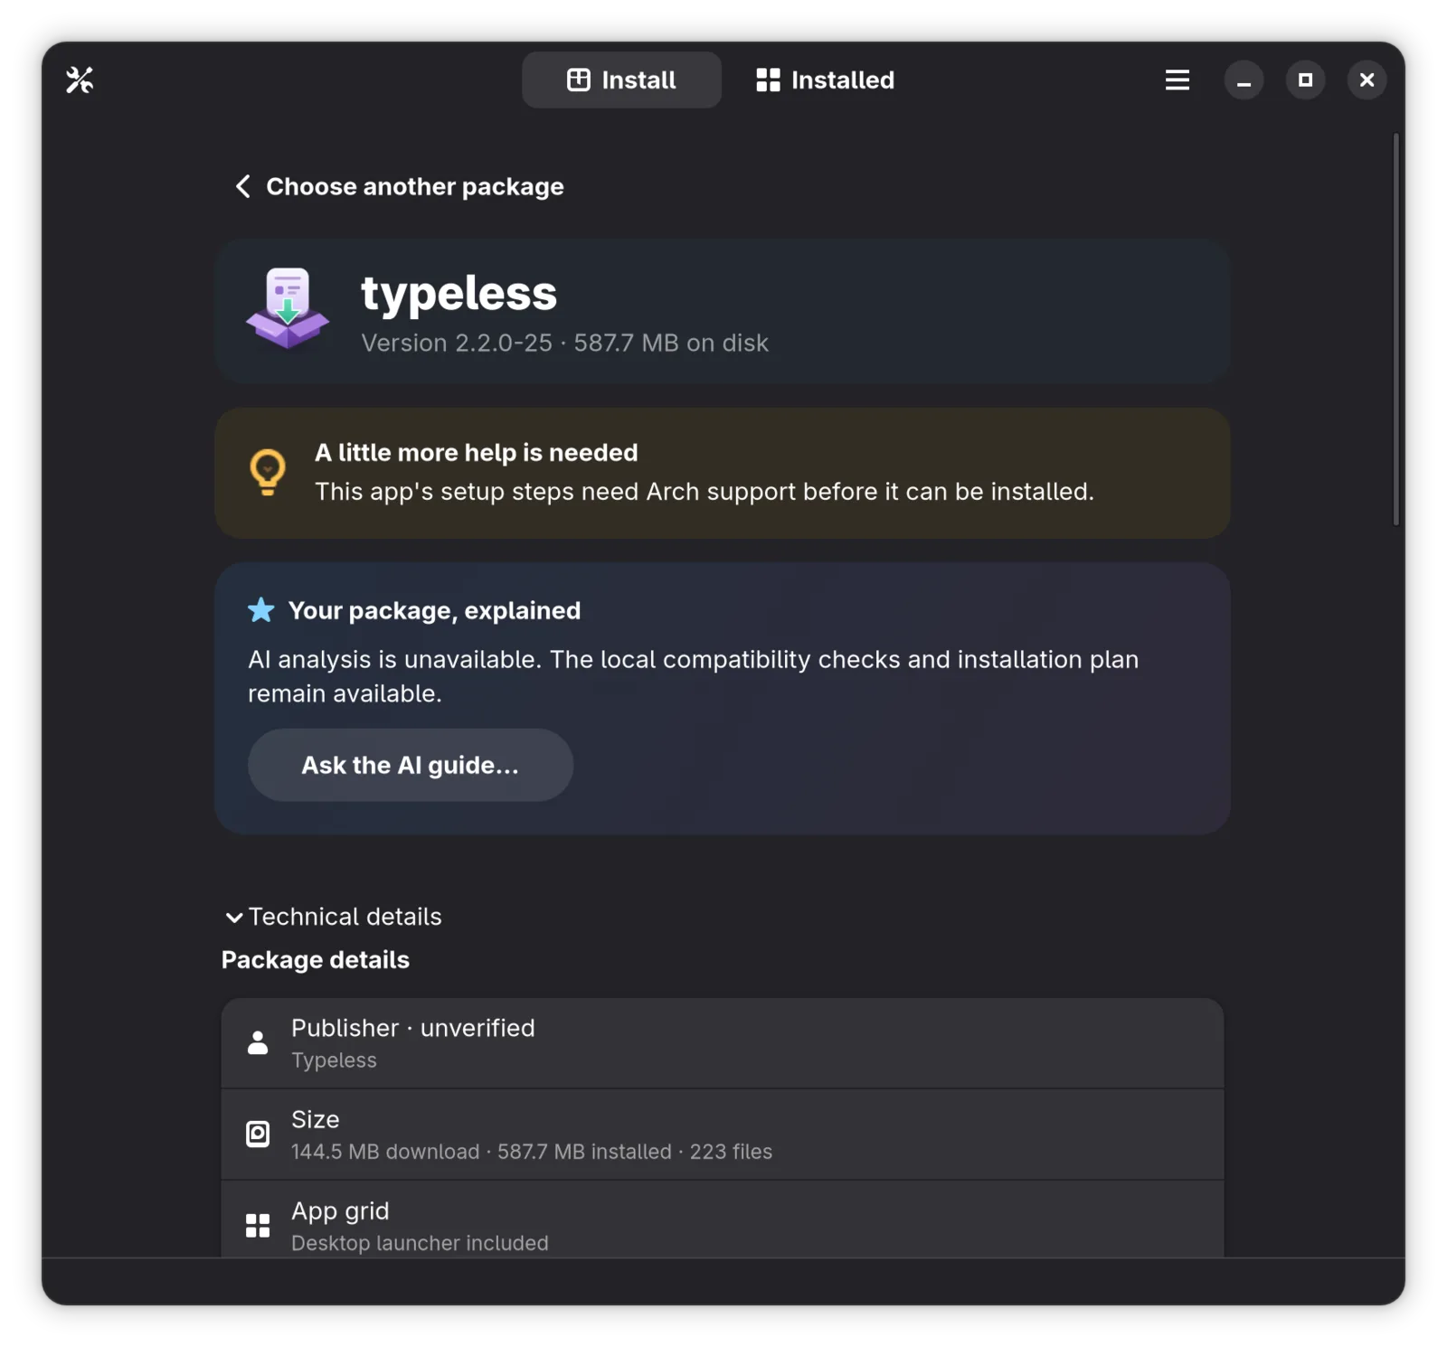Select the Desktop launcher included text

point(420,1243)
